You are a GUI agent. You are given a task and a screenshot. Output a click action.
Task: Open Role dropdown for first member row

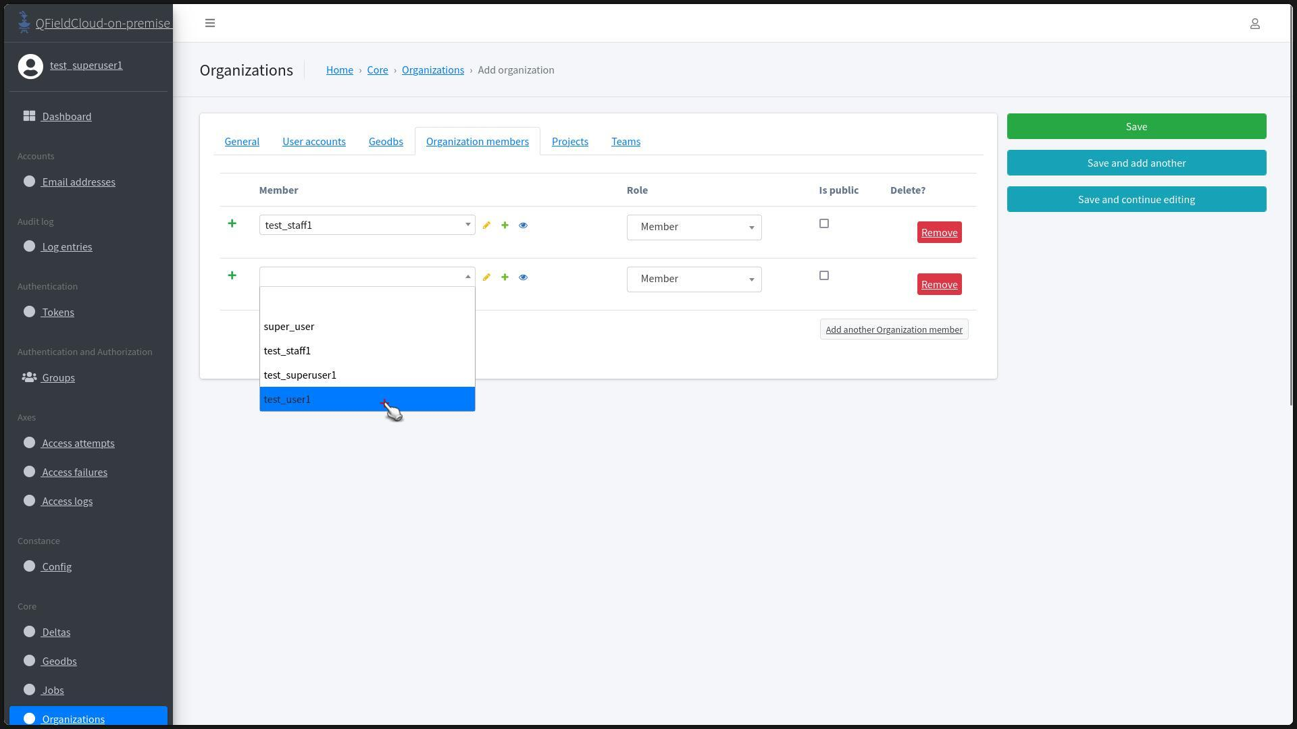(x=694, y=227)
